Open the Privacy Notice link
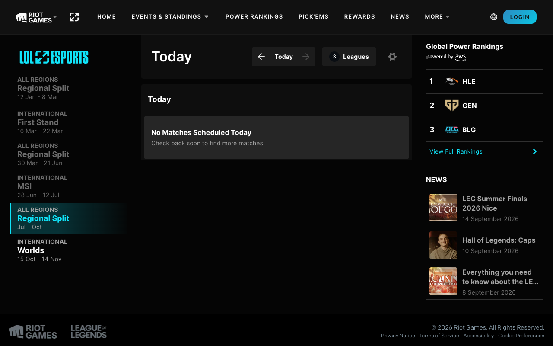 (398, 336)
